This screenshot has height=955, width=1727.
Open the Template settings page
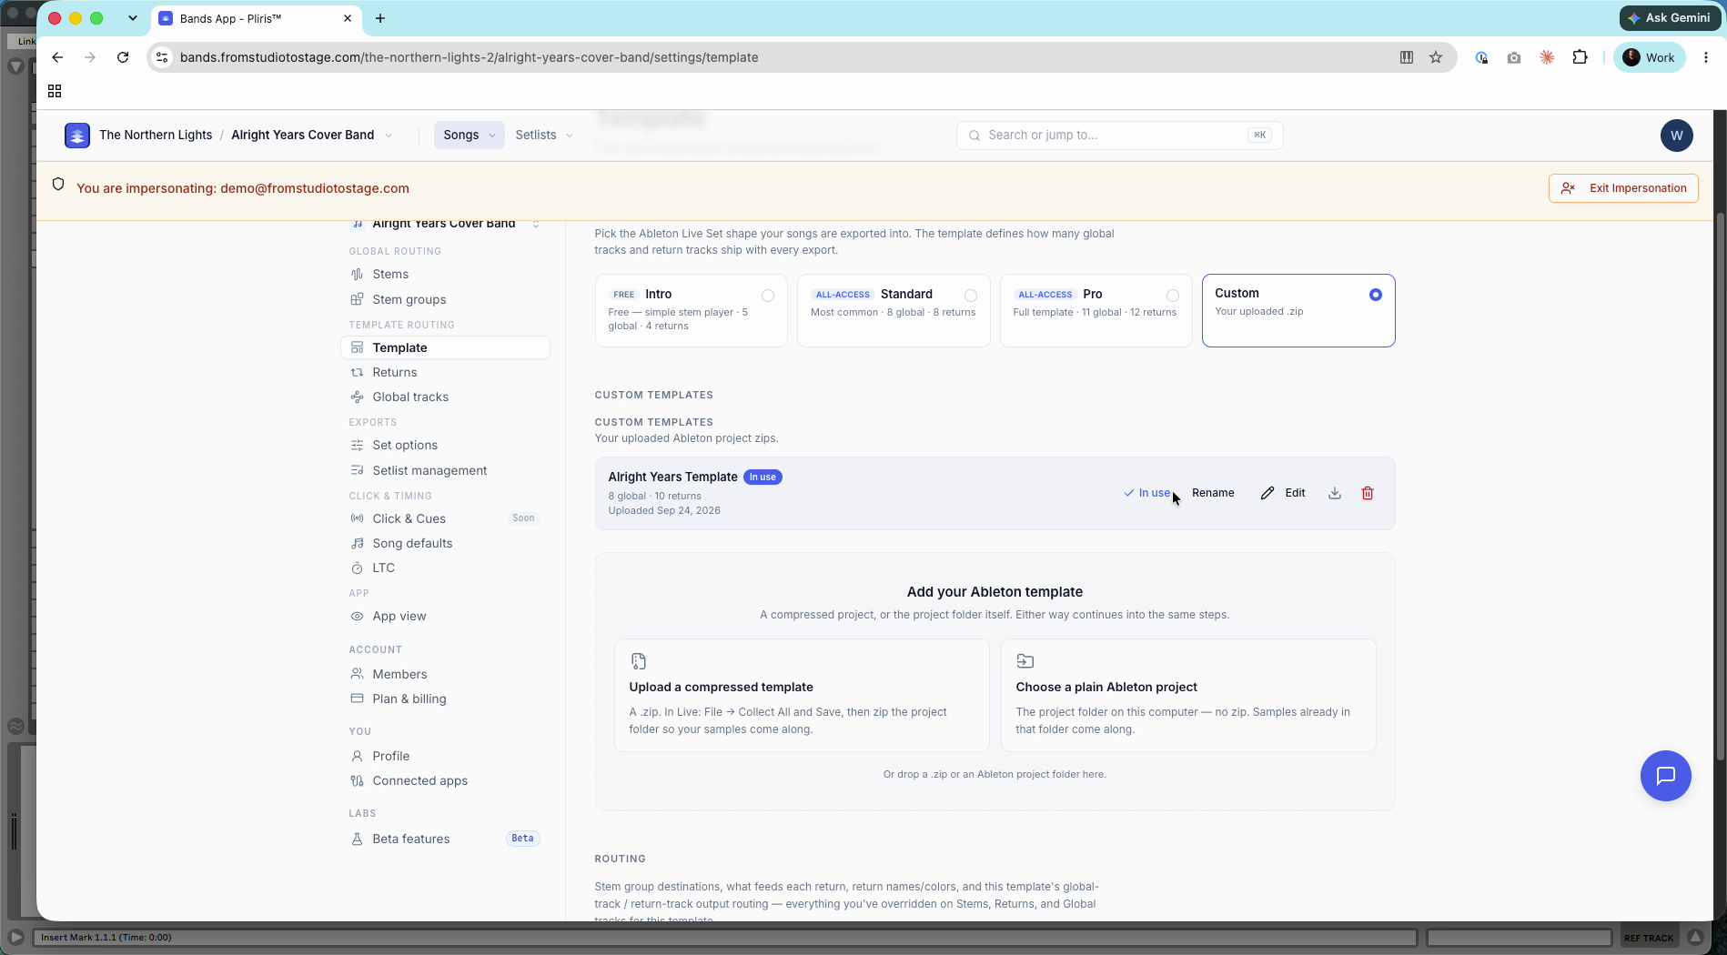(x=446, y=347)
